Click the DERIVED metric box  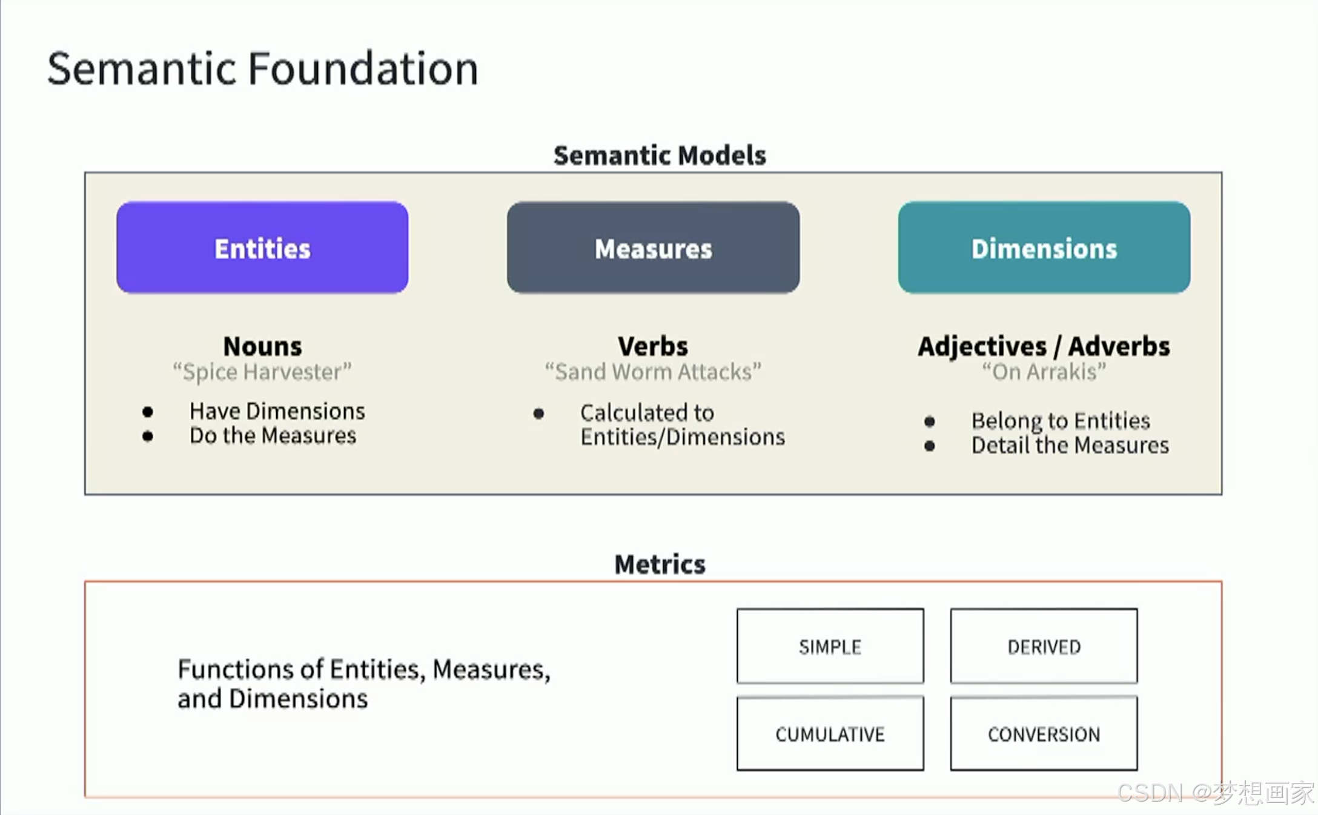(x=1044, y=646)
